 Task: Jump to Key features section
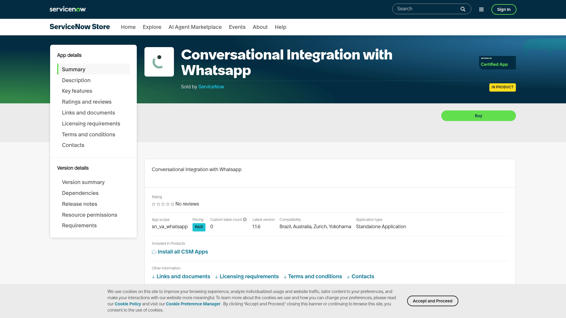77,91
